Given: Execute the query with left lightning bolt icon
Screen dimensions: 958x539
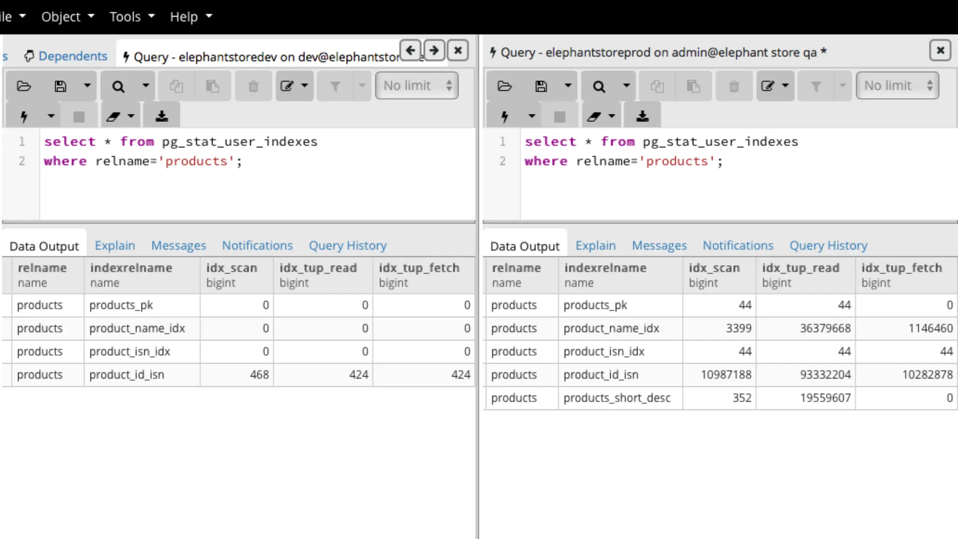Looking at the screenshot, I should tap(24, 116).
